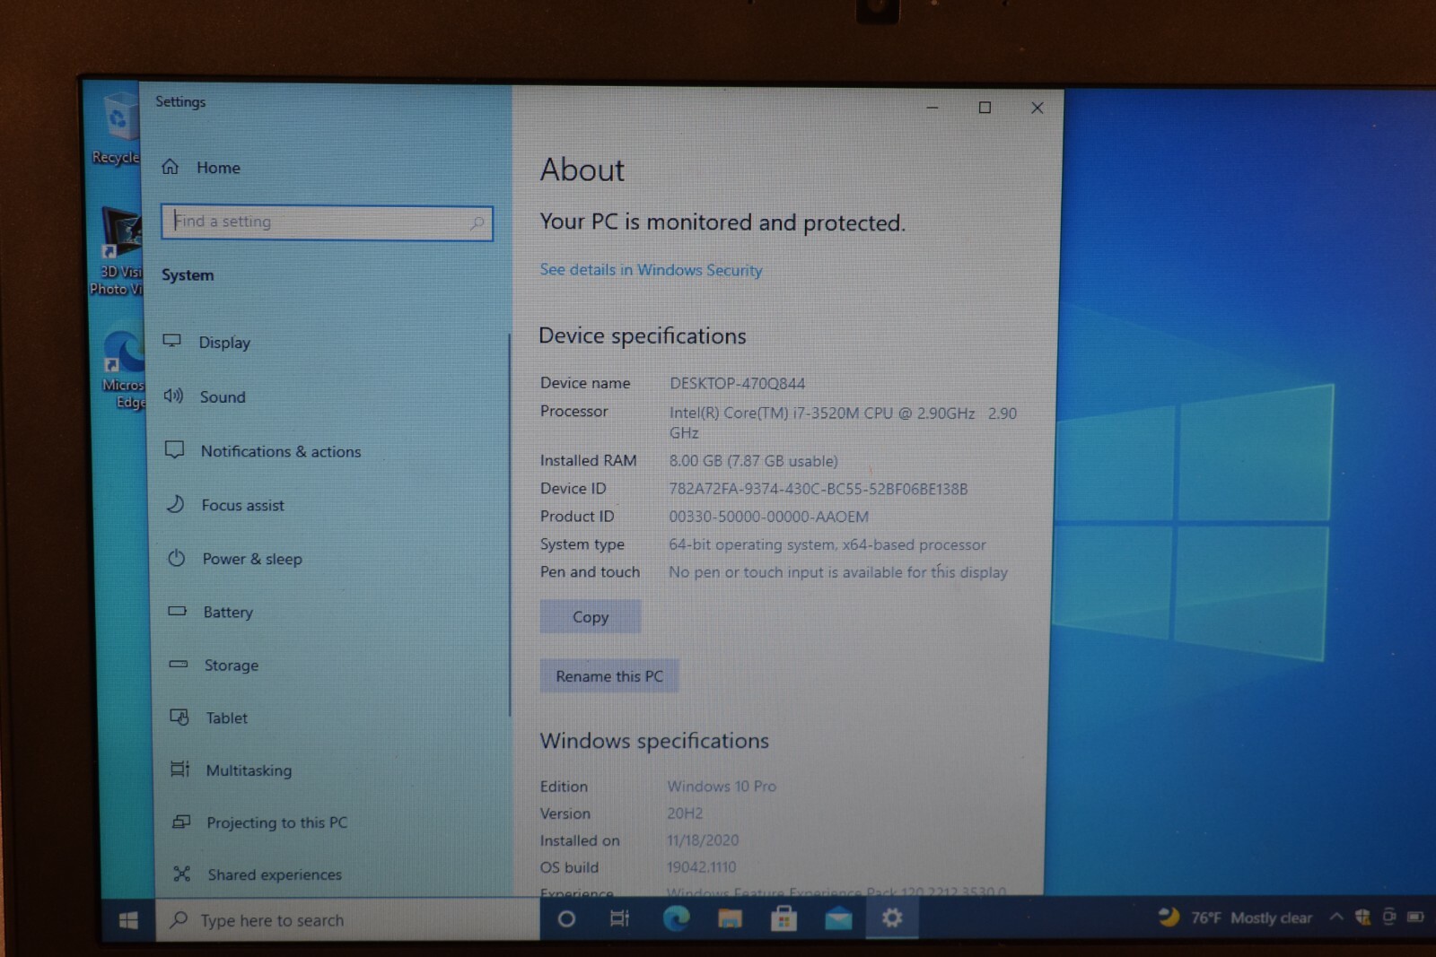This screenshot has width=1436, height=957.
Task: Click the Display monitor icon in sidebar
Action: 172,341
